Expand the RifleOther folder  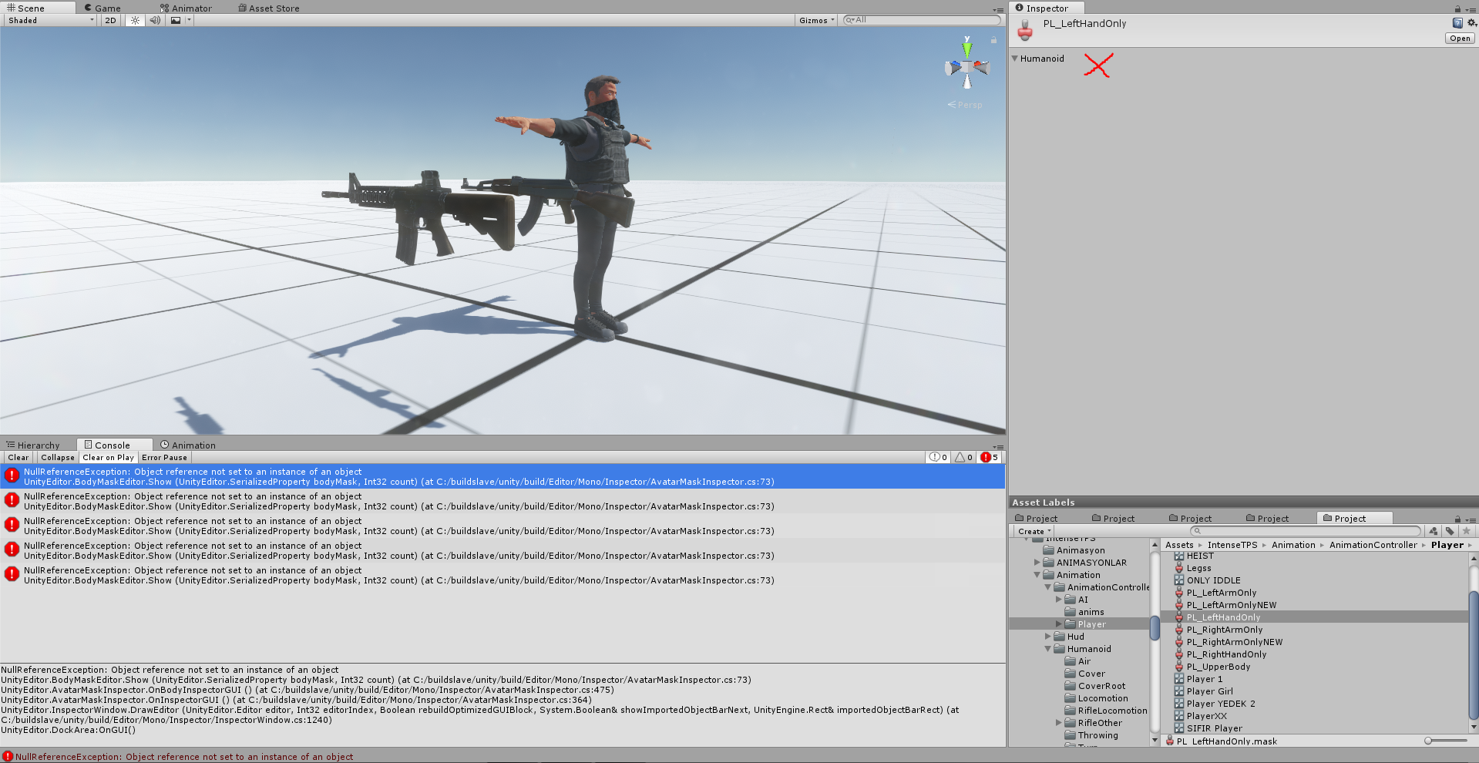click(1058, 723)
